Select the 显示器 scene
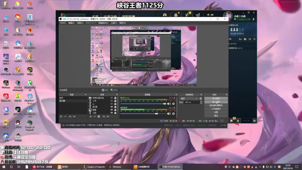Screen dimensions: 302x170 (x=73, y=101)
